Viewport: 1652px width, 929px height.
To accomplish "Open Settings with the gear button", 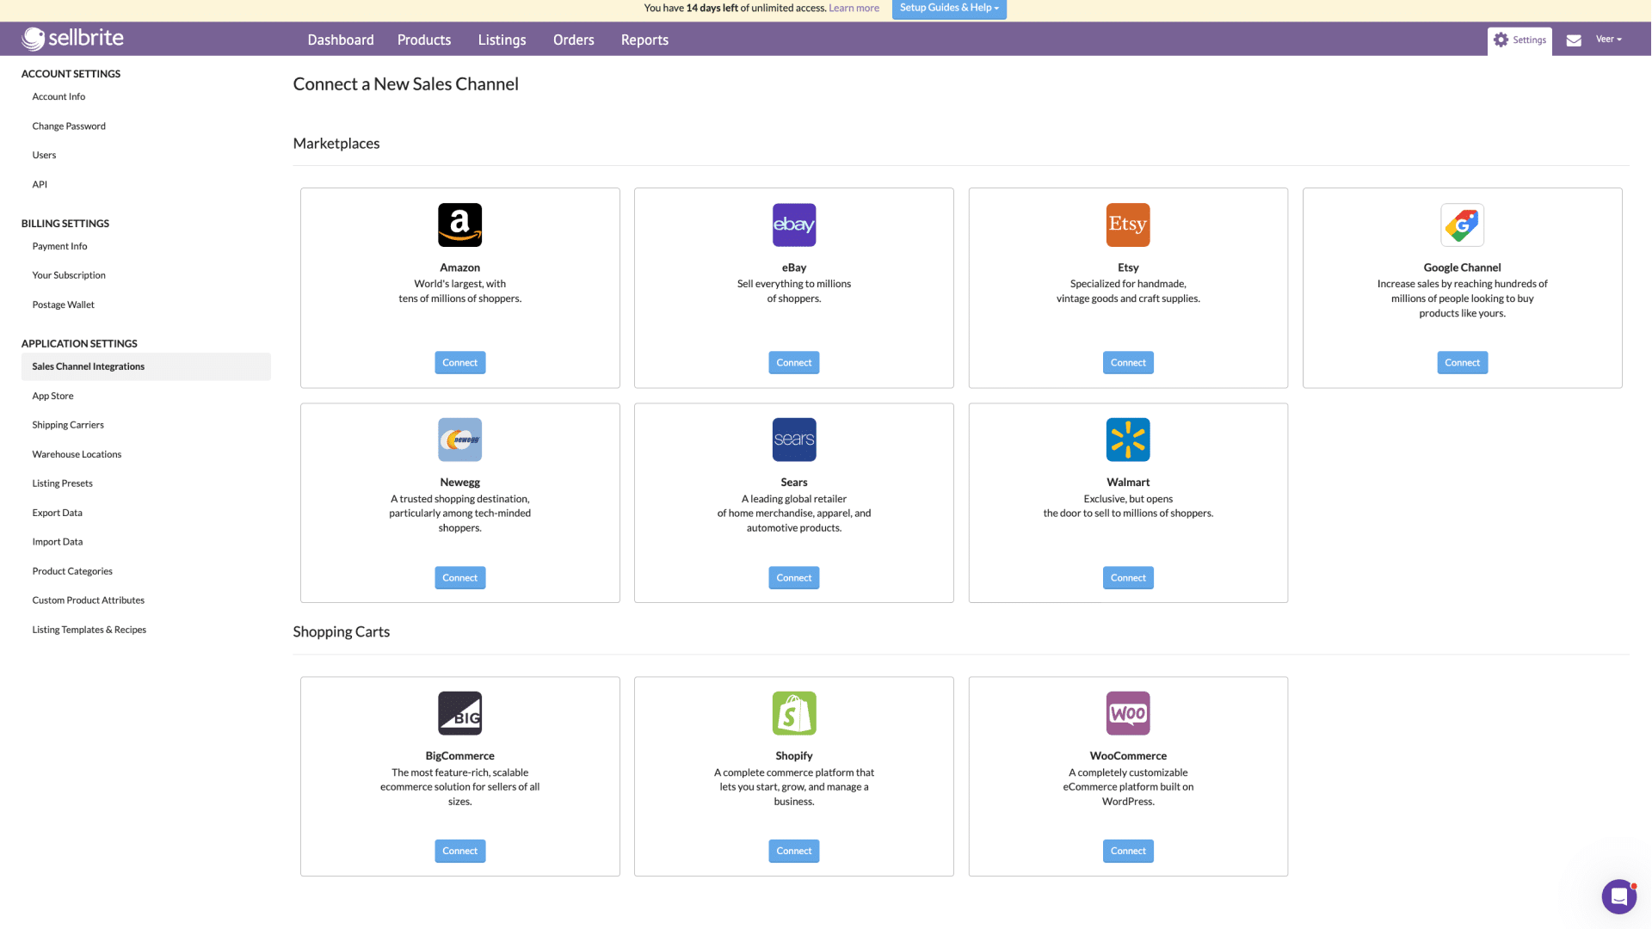I will 1519,40.
